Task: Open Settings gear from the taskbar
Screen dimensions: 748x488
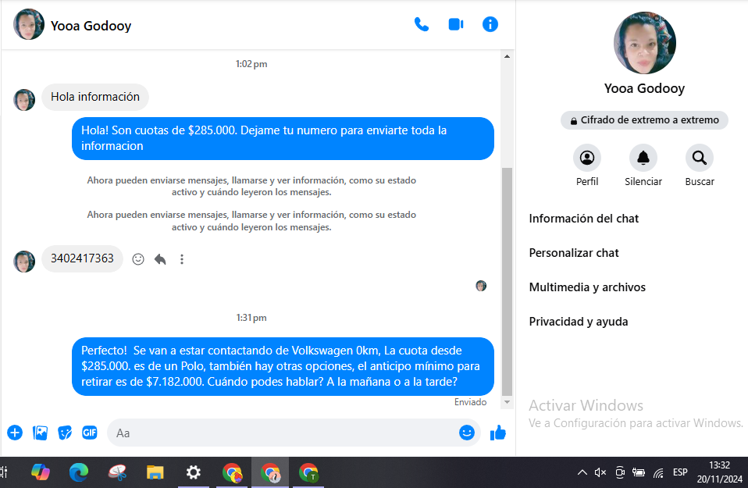Action: pos(193,472)
